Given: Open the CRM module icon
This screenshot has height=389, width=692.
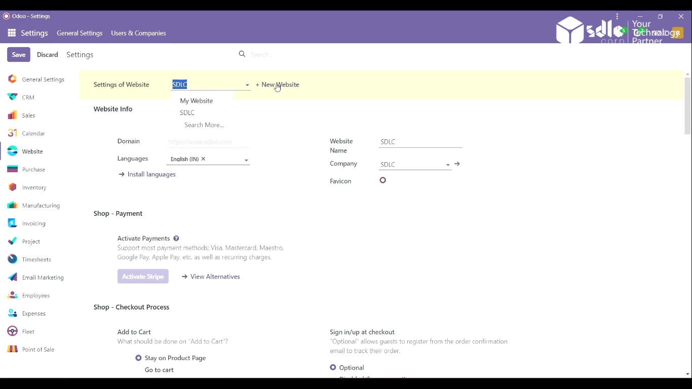Looking at the screenshot, I should click(12, 97).
